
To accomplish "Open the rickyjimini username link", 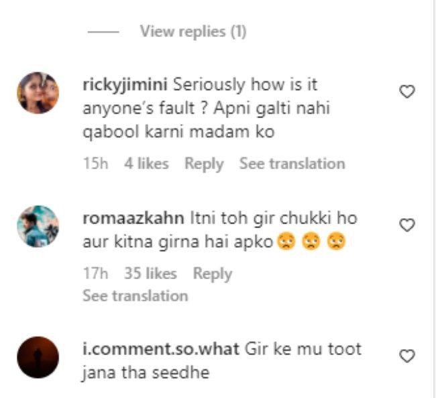I will point(125,85).
